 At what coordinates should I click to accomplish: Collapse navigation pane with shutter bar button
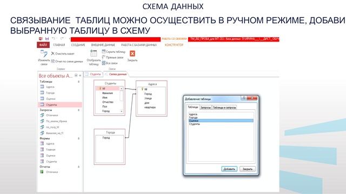pos(80,75)
